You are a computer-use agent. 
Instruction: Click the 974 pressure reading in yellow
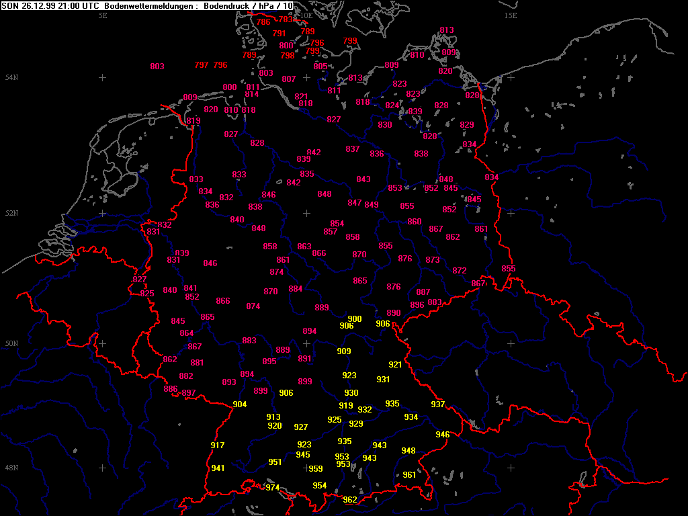[272, 488]
